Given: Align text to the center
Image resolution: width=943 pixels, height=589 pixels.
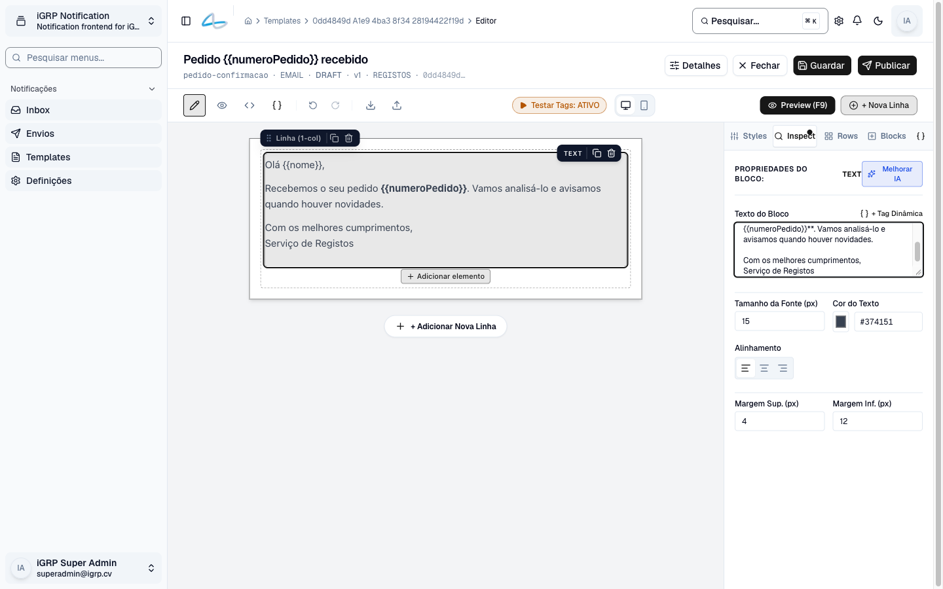Looking at the screenshot, I should 764,368.
